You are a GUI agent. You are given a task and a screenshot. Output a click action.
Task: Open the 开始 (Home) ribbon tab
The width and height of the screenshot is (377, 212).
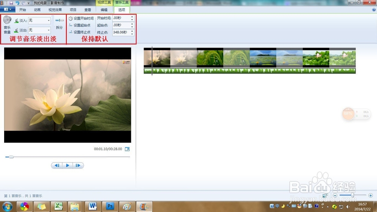point(23,10)
